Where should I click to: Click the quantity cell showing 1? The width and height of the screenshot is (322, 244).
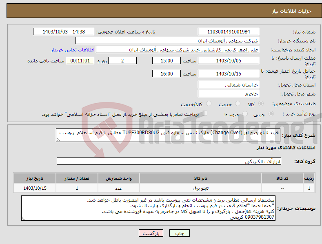(77, 188)
